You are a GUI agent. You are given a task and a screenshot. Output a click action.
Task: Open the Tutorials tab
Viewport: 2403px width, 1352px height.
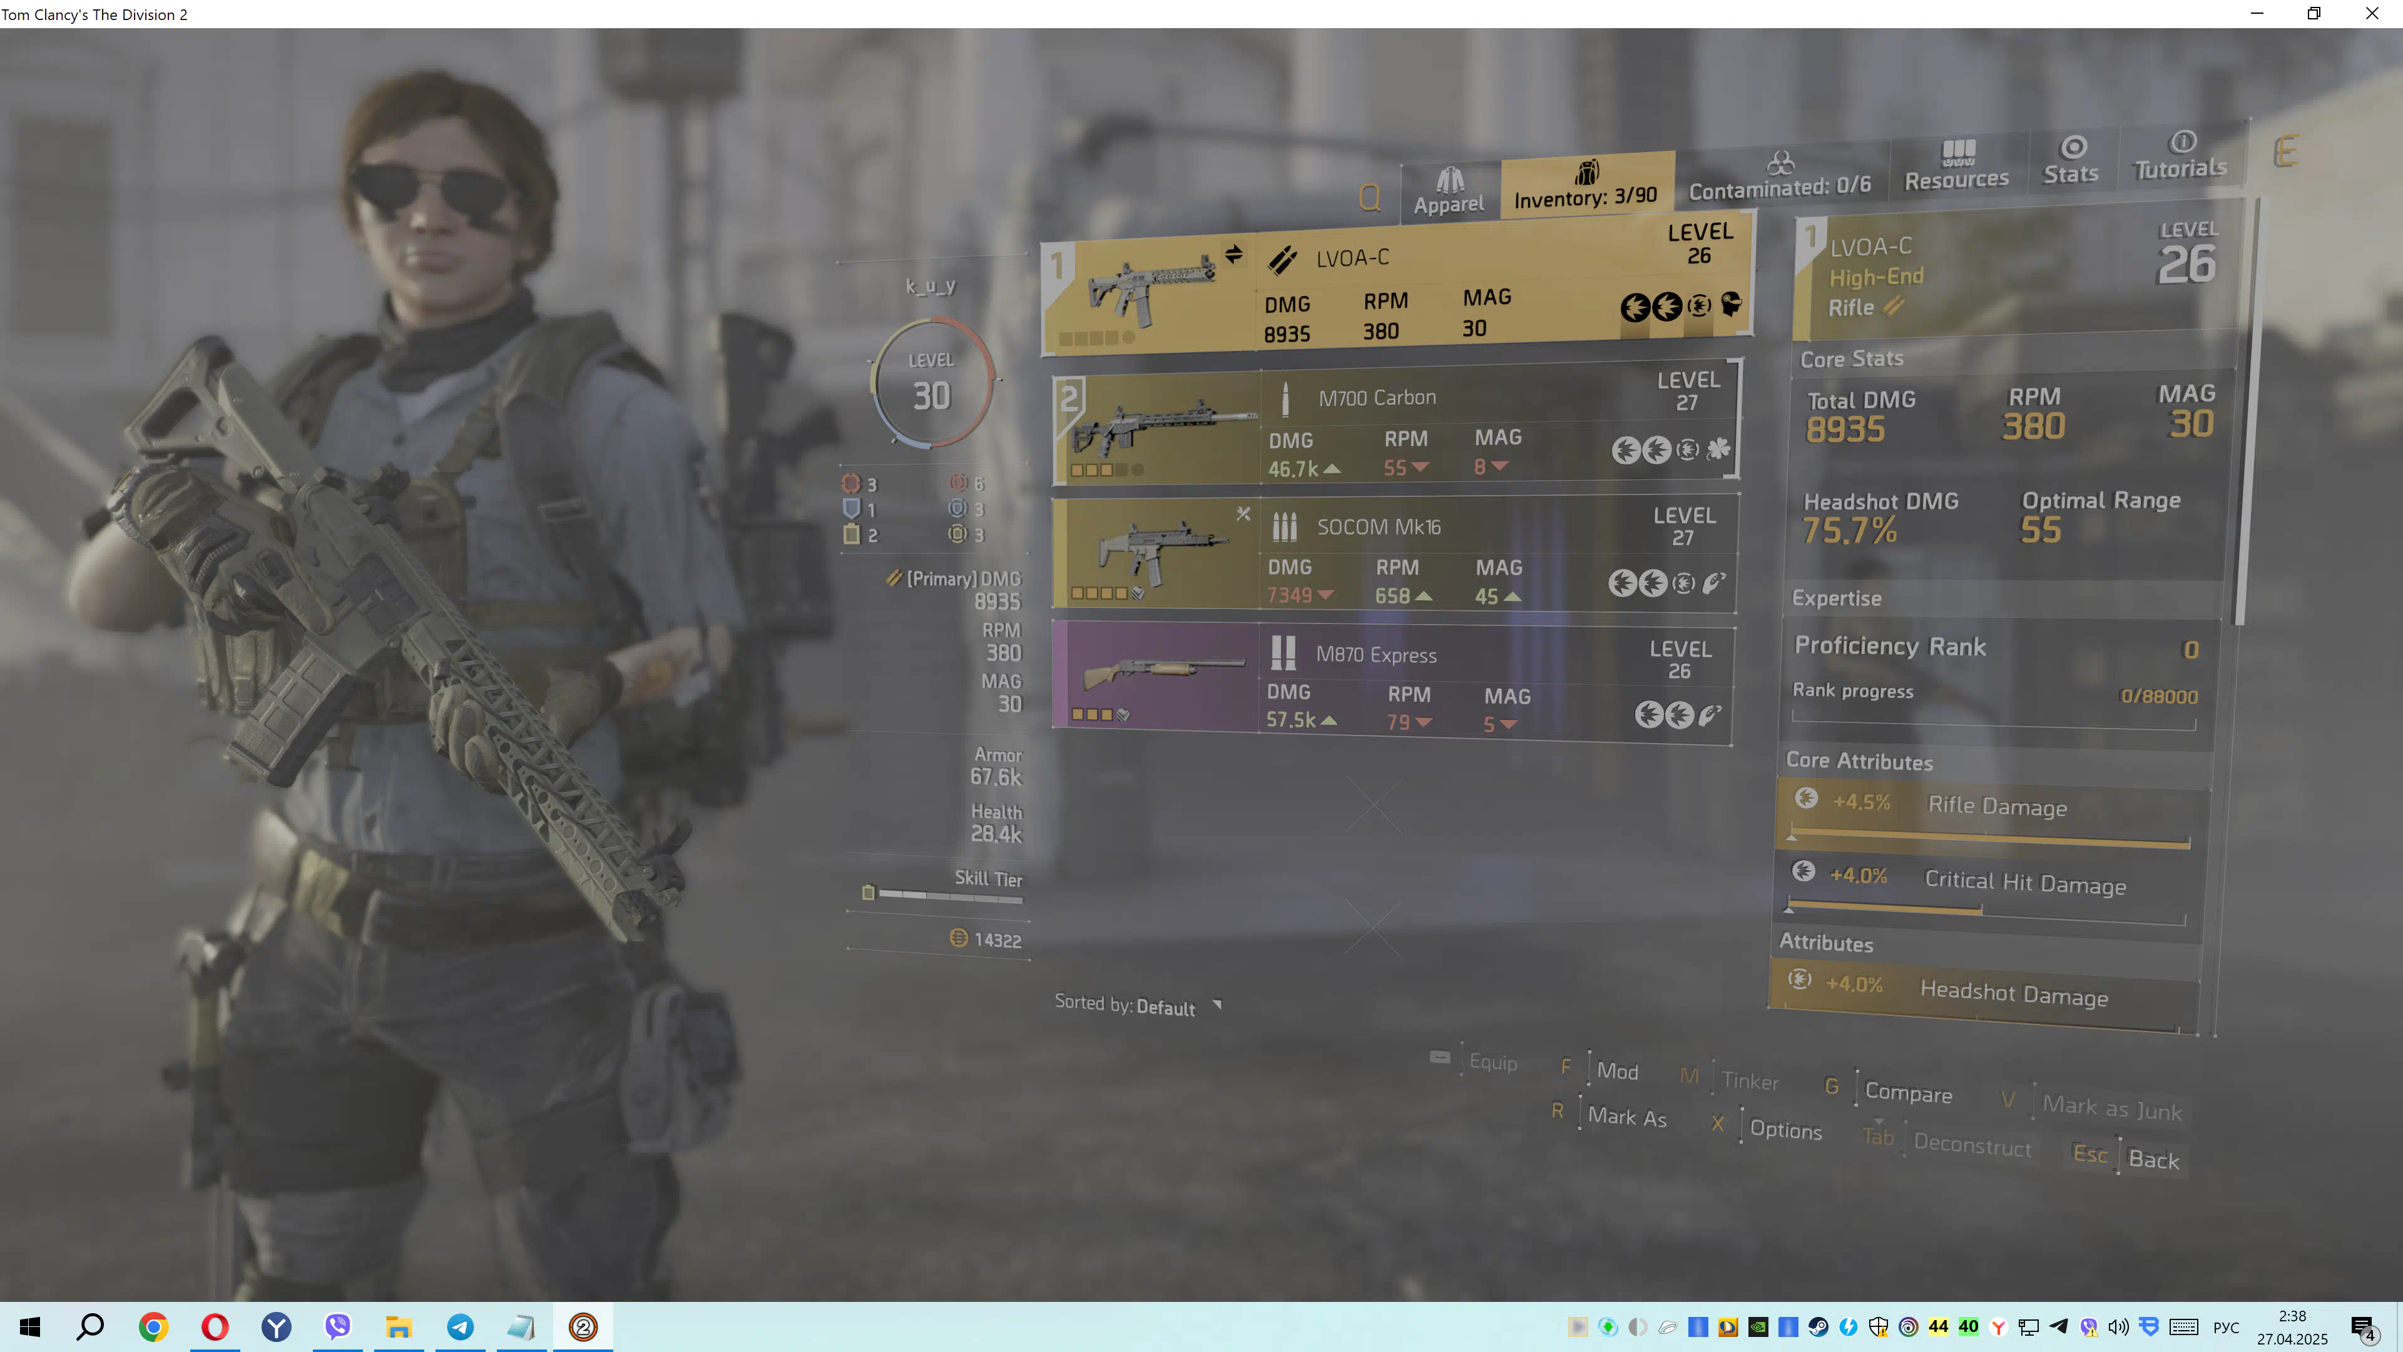(x=2181, y=156)
